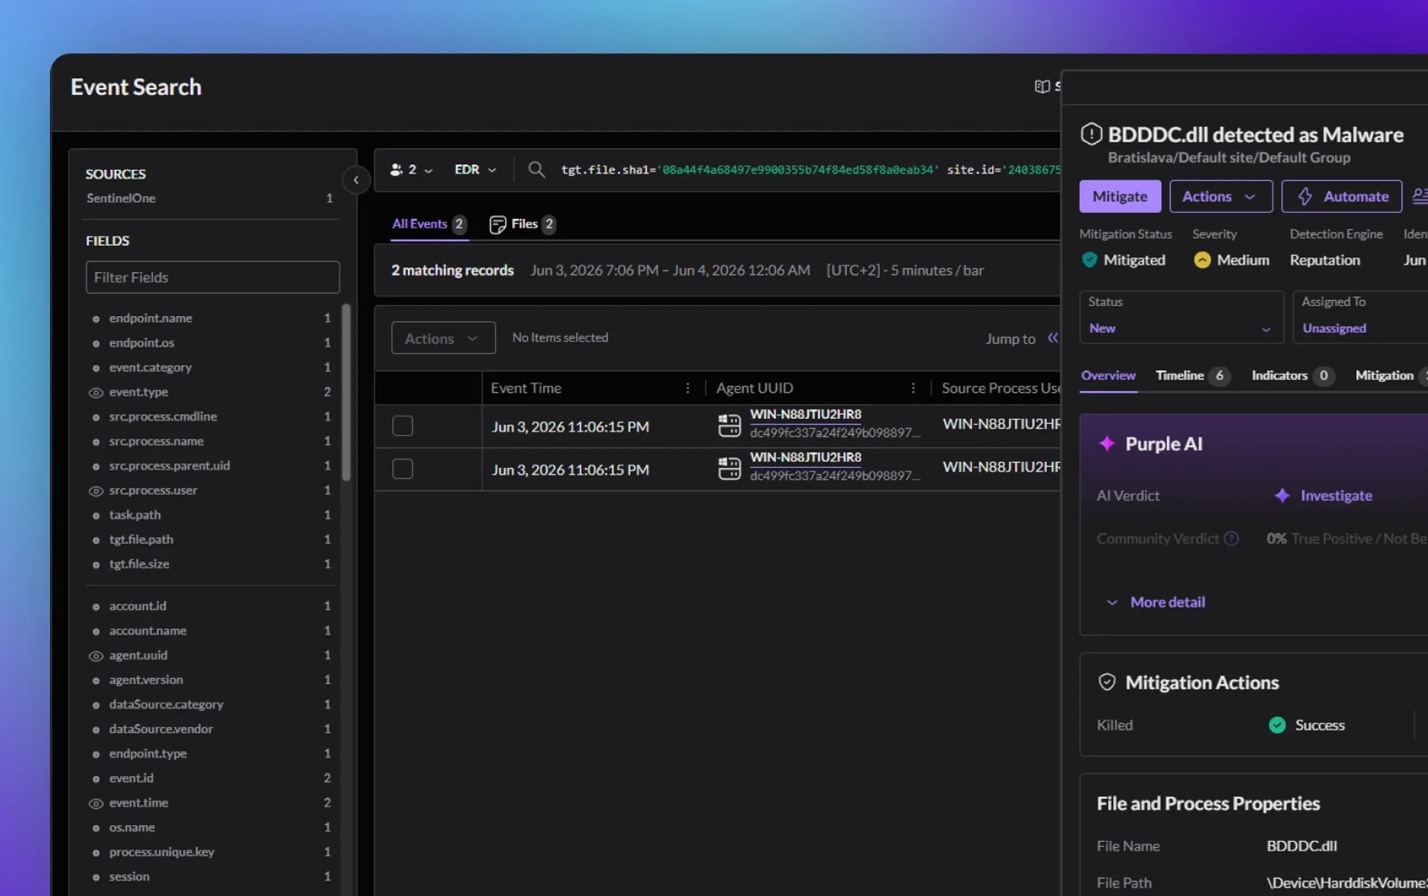
Task: Expand More detail in Purple AI
Action: [x=1156, y=602]
